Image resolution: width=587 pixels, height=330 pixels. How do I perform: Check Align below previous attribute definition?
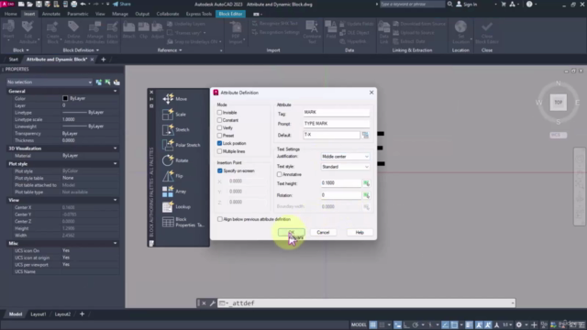pyautogui.click(x=220, y=219)
